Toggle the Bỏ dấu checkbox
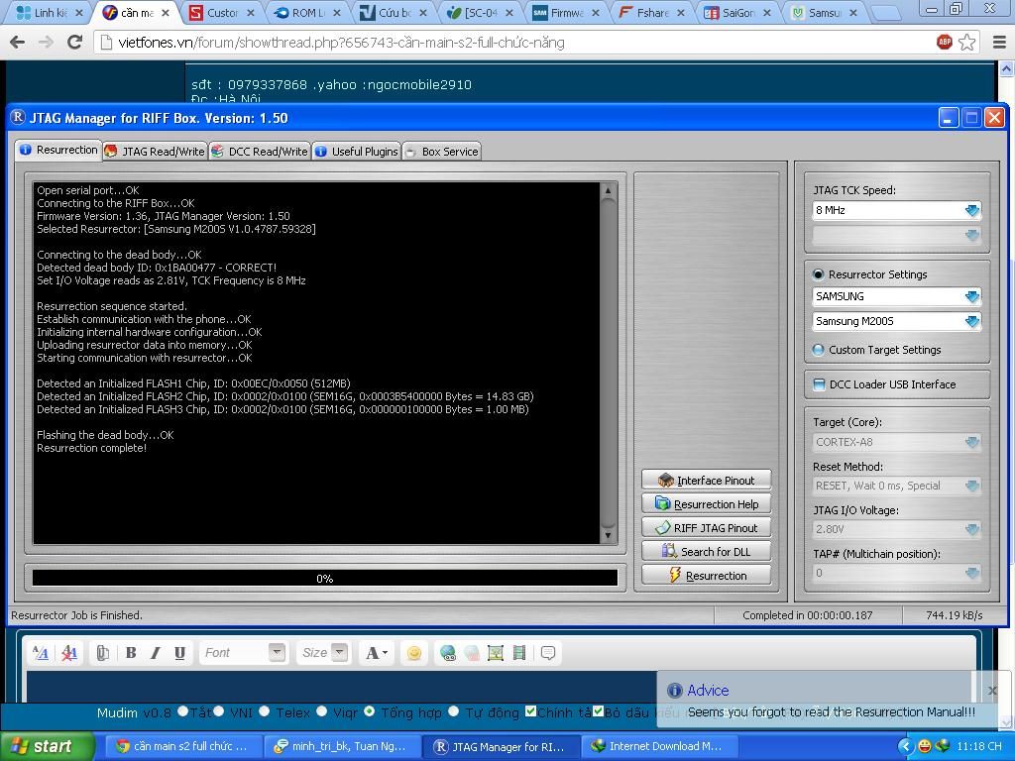Image resolution: width=1015 pixels, height=761 pixels. tap(598, 711)
